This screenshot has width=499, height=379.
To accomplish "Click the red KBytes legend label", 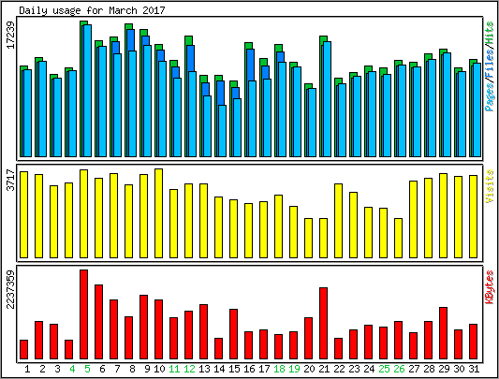I will click(x=490, y=286).
